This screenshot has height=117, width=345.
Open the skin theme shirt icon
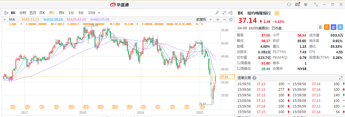306,4
